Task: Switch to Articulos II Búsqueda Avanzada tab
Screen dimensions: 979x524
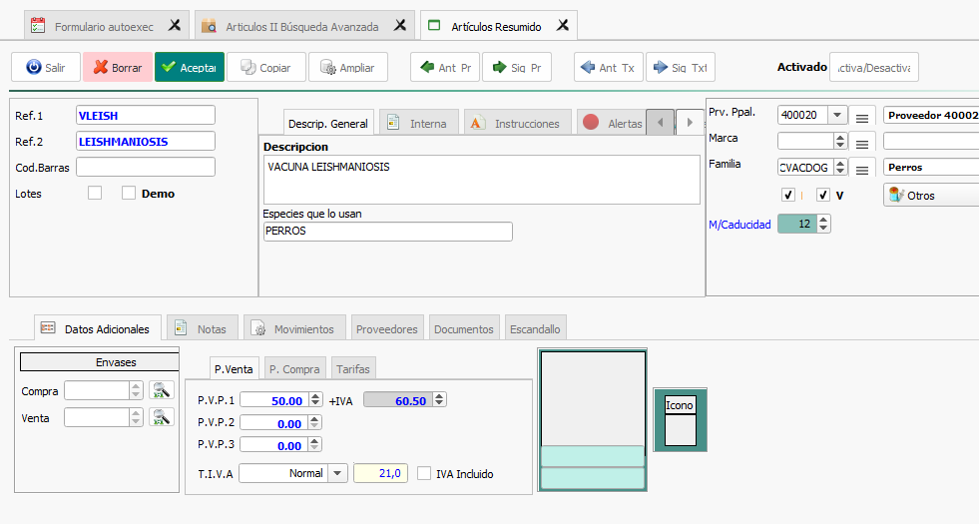Action: point(302,27)
